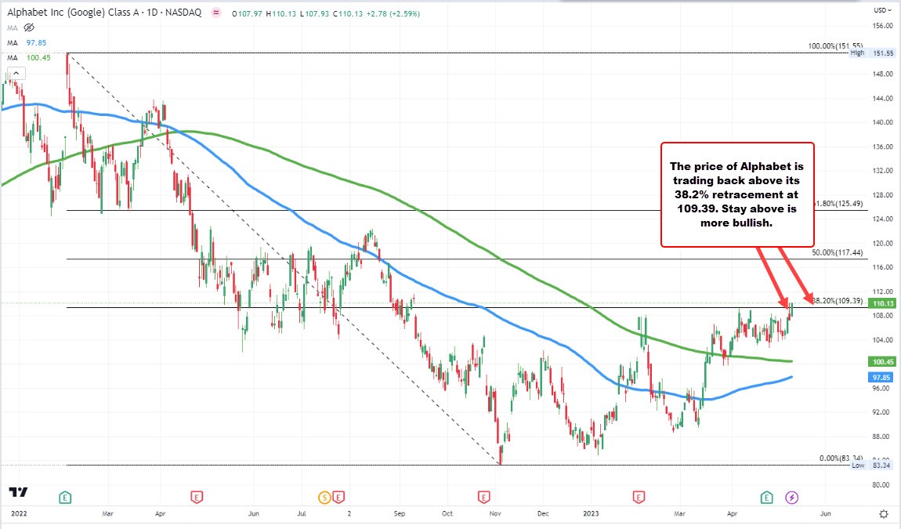Click the Nov label on the time axis
This screenshot has height=529, width=901.
pyautogui.click(x=495, y=513)
